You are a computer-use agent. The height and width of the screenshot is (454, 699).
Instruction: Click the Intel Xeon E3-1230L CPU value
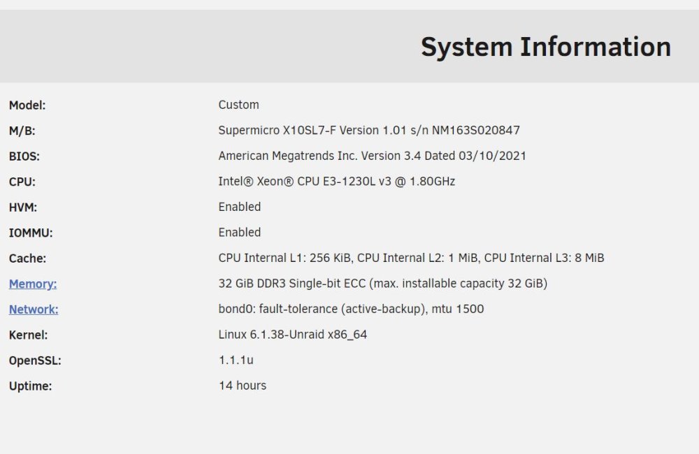[x=337, y=182]
